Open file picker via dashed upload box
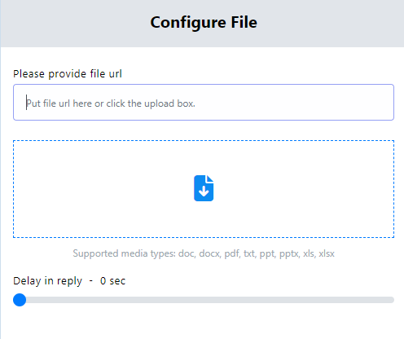This screenshot has width=404, height=339. point(204,189)
